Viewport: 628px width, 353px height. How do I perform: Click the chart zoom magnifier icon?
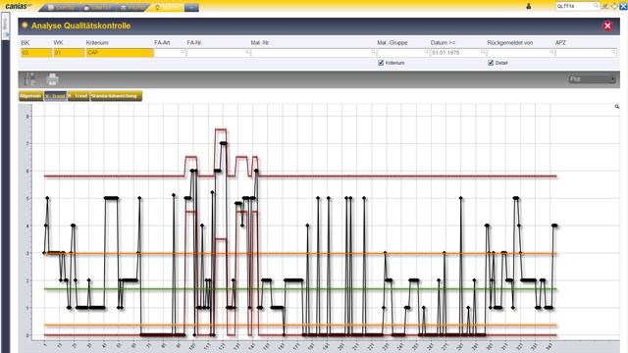click(617, 107)
